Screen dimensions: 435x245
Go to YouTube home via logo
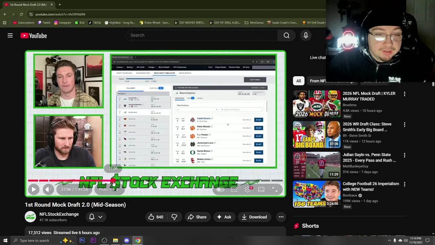[33, 36]
